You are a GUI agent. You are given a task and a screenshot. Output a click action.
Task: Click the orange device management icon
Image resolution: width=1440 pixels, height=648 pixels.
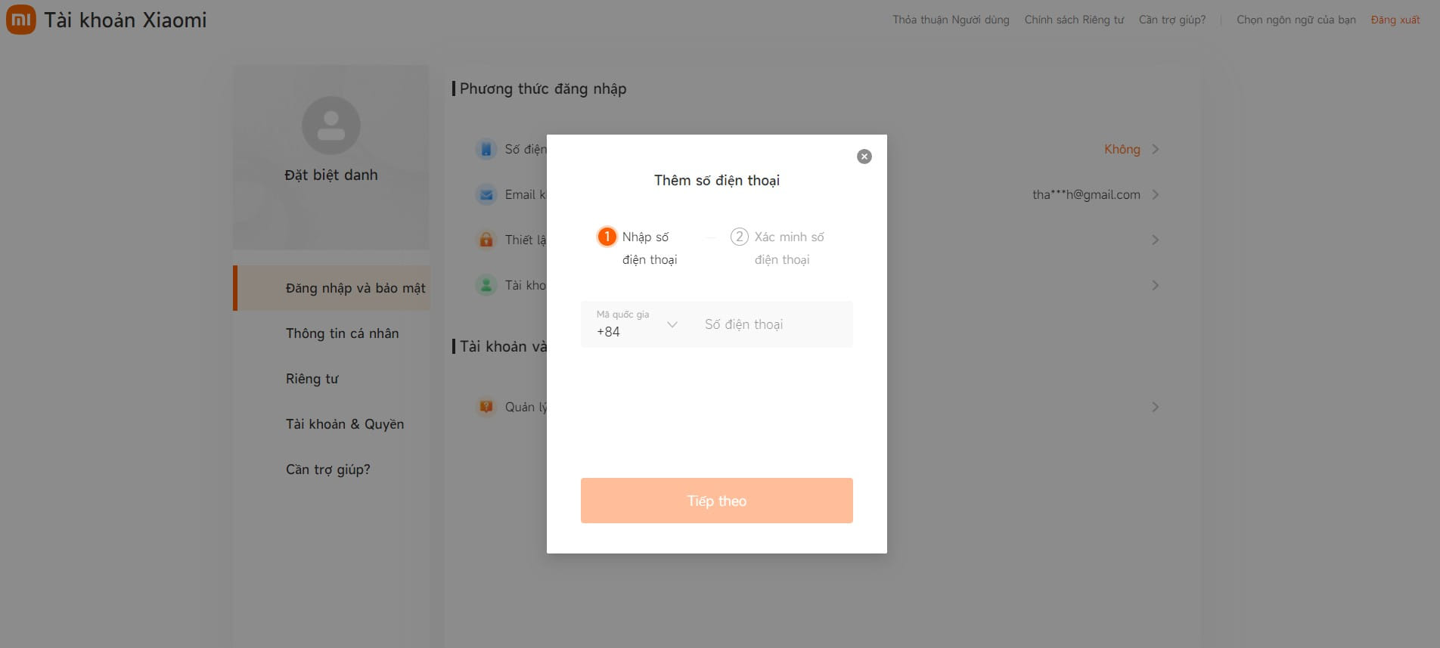pyautogui.click(x=486, y=407)
